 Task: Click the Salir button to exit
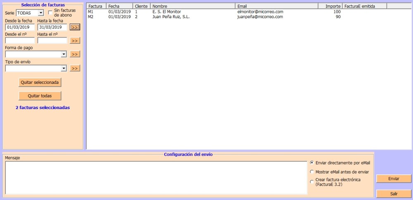tap(394, 194)
